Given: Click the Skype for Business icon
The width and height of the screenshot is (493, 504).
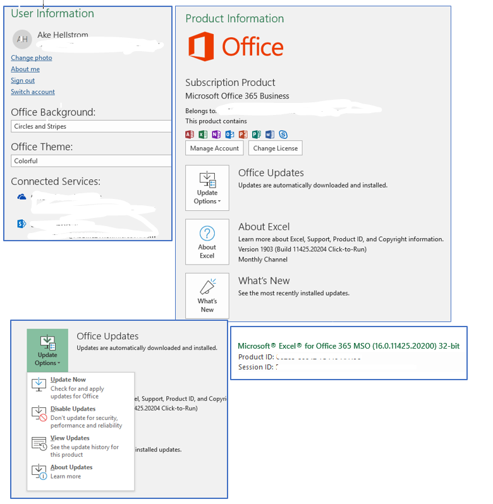Looking at the screenshot, I should (x=283, y=135).
